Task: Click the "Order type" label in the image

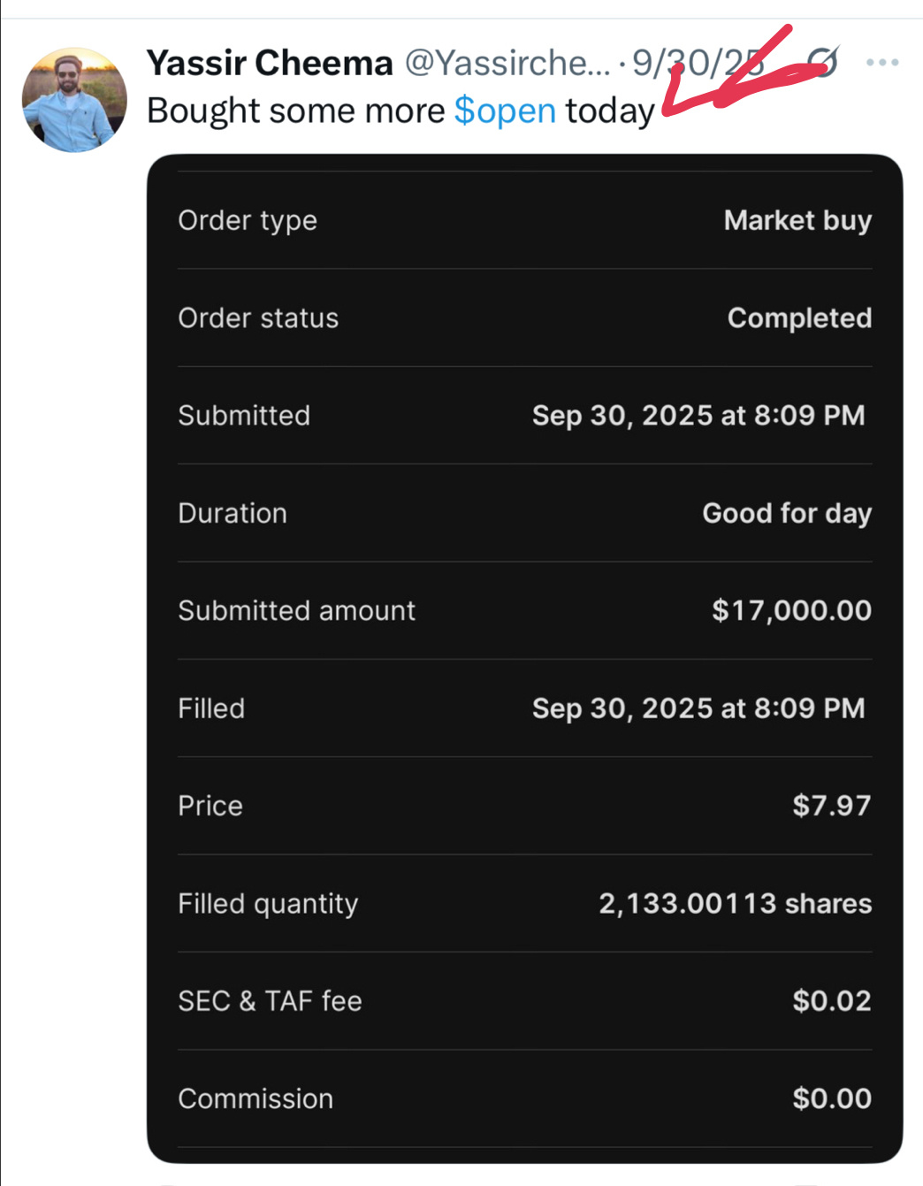Action: 248,220
